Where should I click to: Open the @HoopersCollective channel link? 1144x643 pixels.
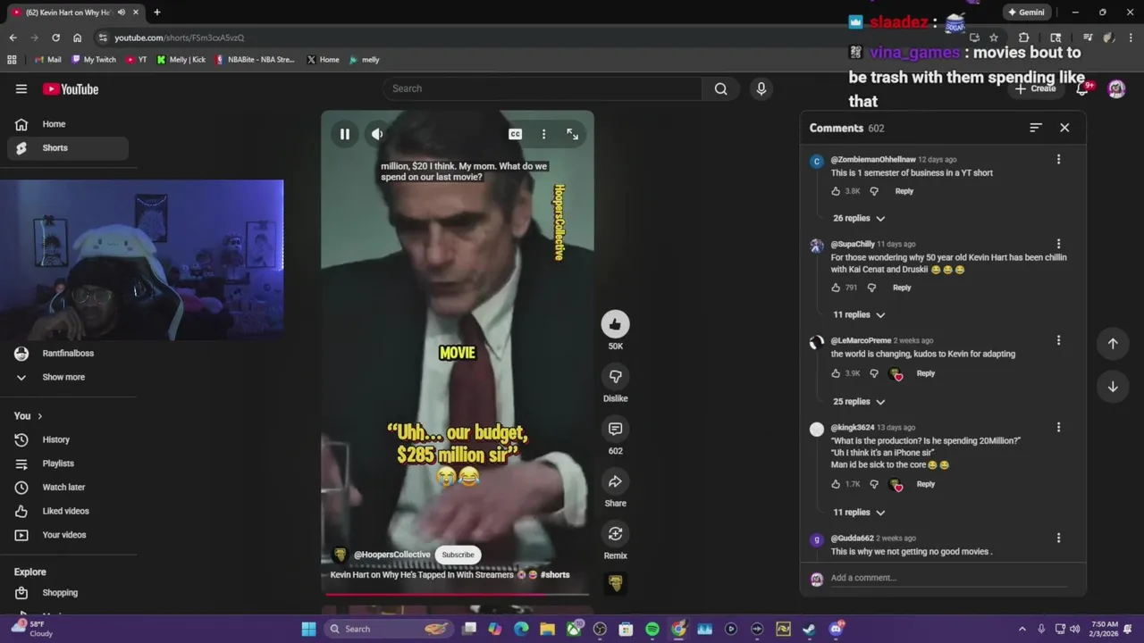[391, 555]
